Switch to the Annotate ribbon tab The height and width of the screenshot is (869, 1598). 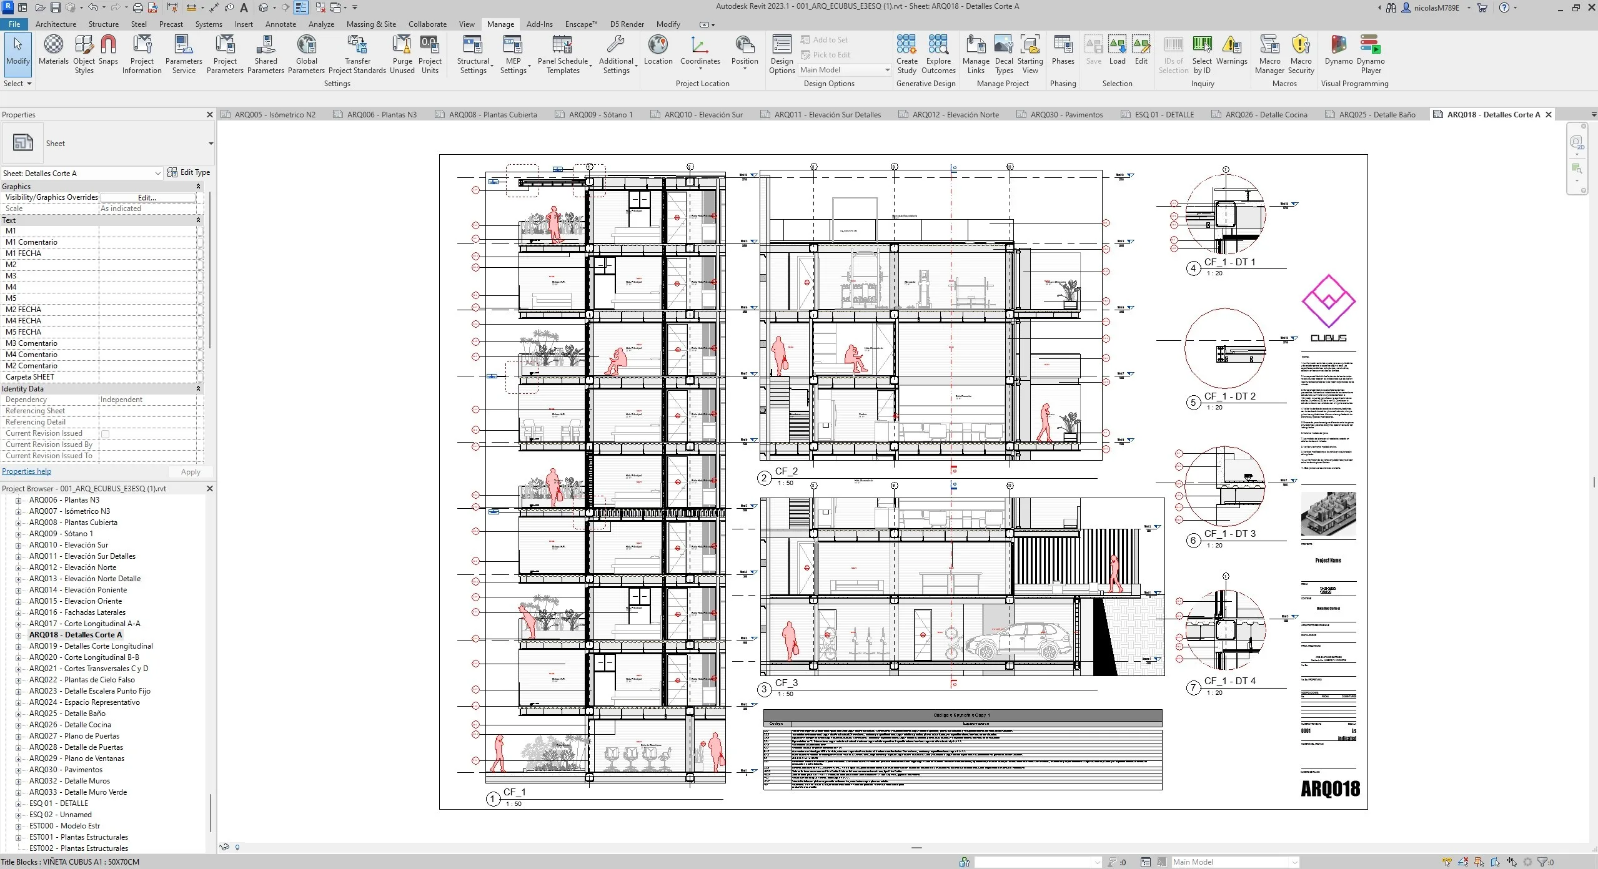[x=280, y=24]
